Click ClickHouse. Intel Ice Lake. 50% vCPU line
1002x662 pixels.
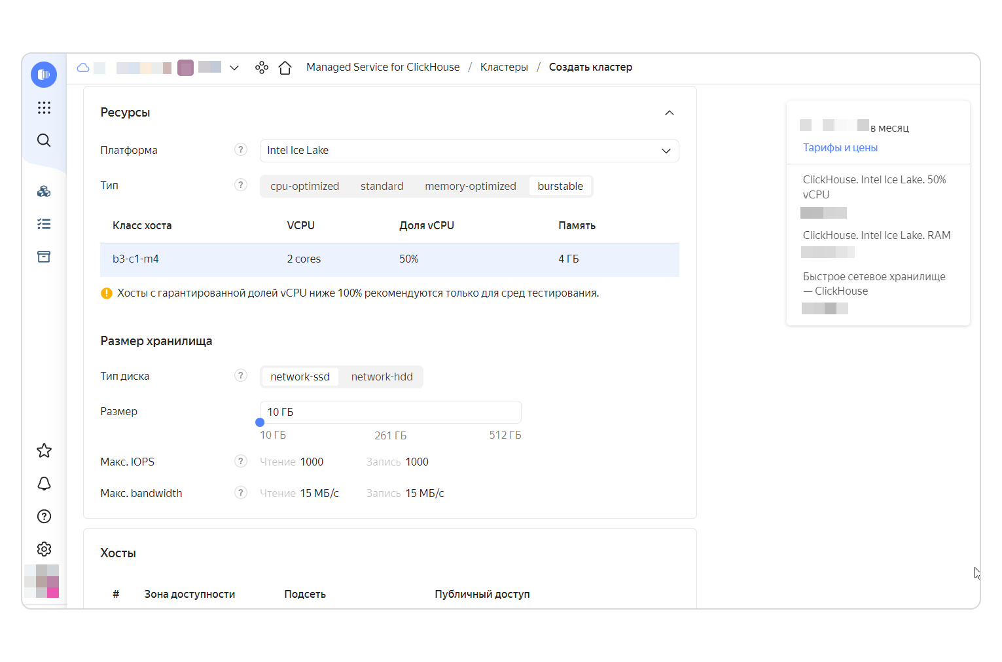point(874,187)
